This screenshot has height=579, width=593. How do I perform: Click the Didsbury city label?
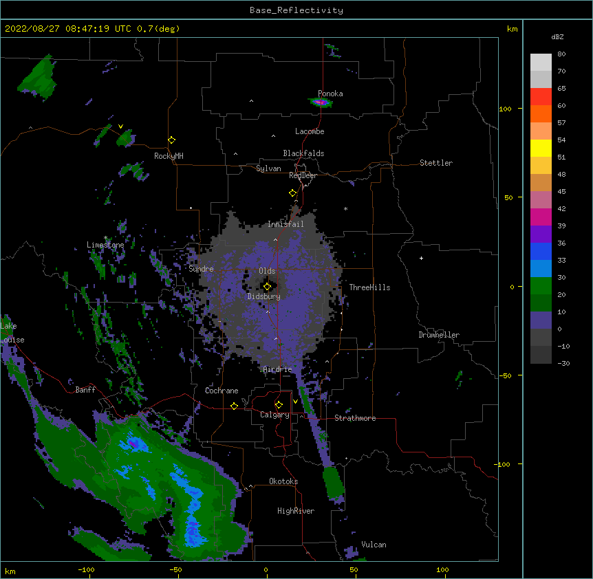pos(264,296)
